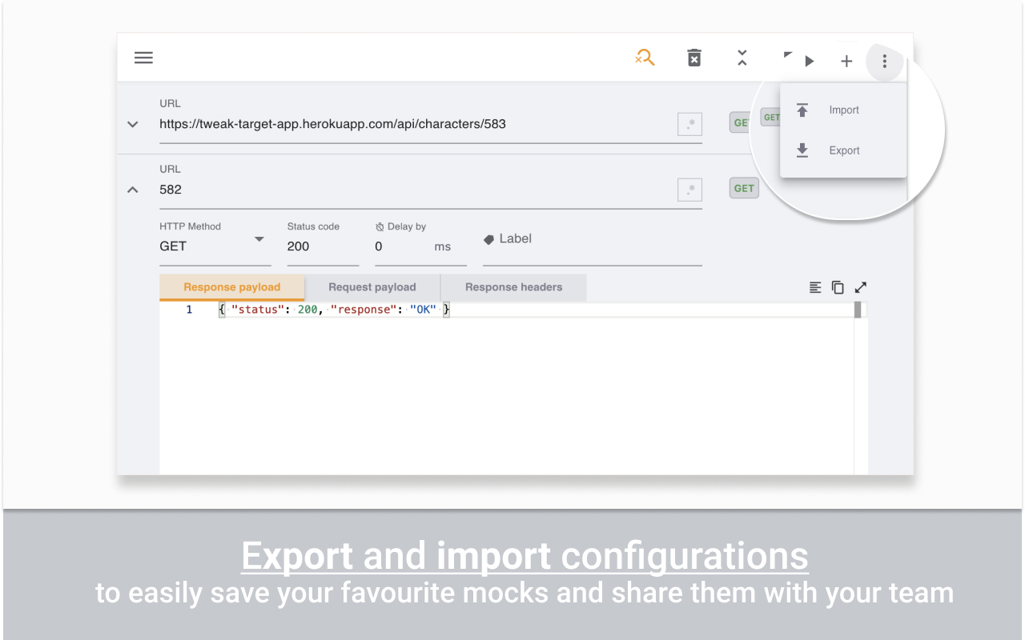Copy the response payload with the copy icon
The image size is (1025, 640).
click(x=838, y=287)
